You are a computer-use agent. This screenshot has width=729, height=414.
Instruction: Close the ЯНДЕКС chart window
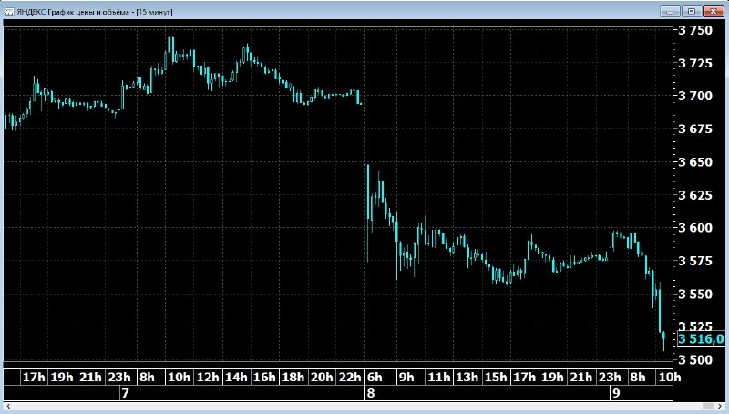click(714, 11)
